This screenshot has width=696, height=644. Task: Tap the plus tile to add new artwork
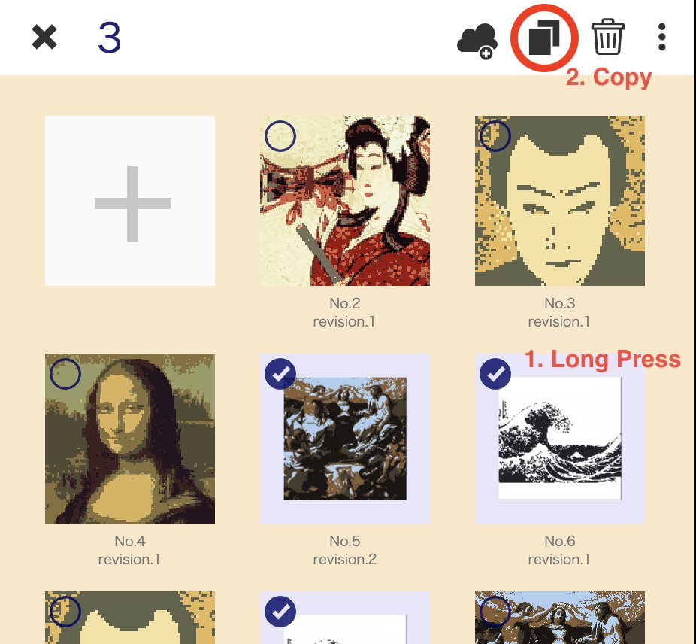tap(130, 201)
